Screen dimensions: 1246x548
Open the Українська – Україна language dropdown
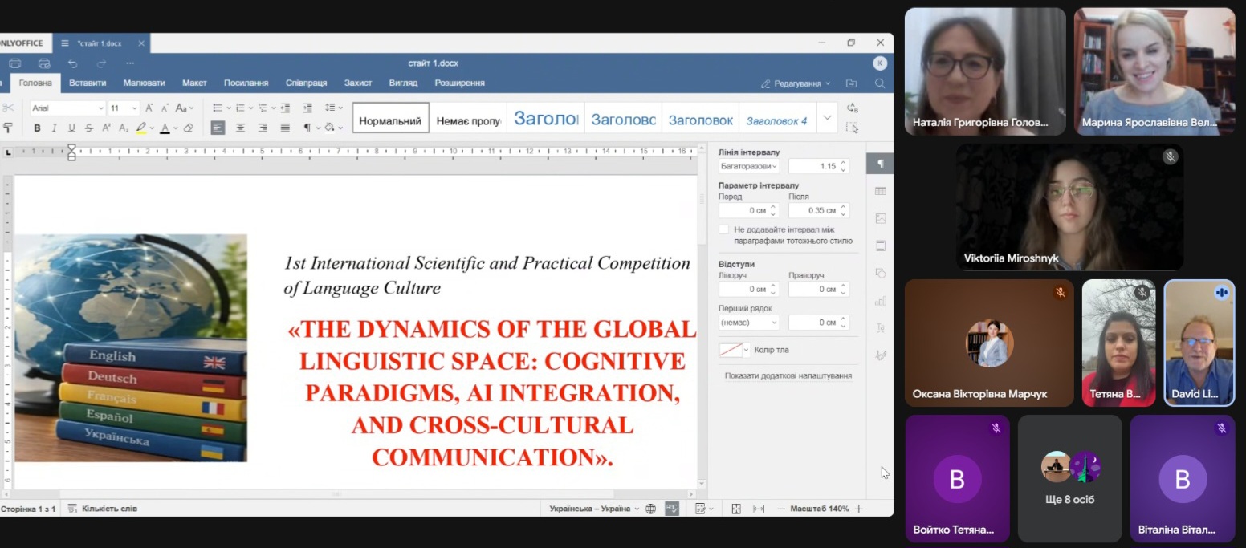595,509
